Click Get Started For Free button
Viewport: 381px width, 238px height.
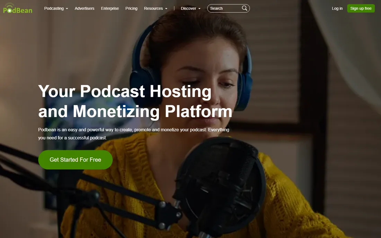[x=75, y=159]
